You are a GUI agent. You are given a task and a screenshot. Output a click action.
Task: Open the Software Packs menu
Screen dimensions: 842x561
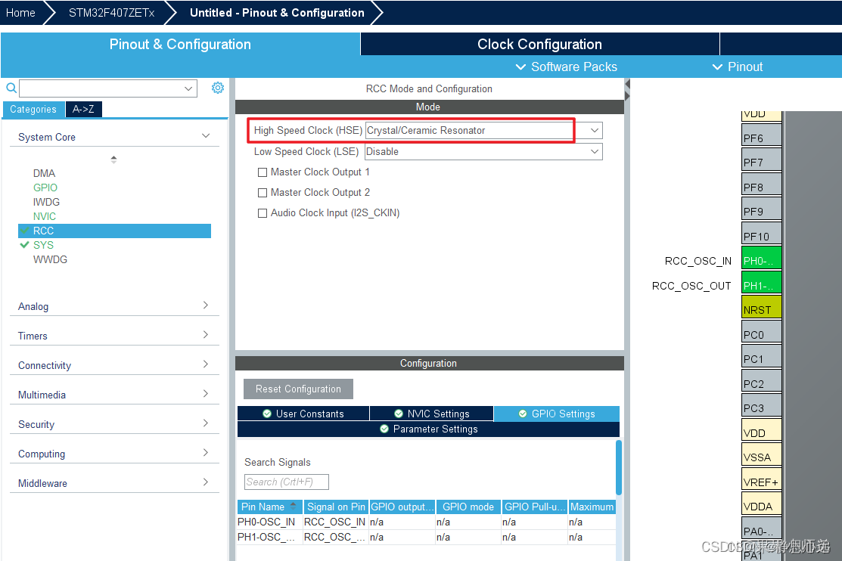[567, 67]
